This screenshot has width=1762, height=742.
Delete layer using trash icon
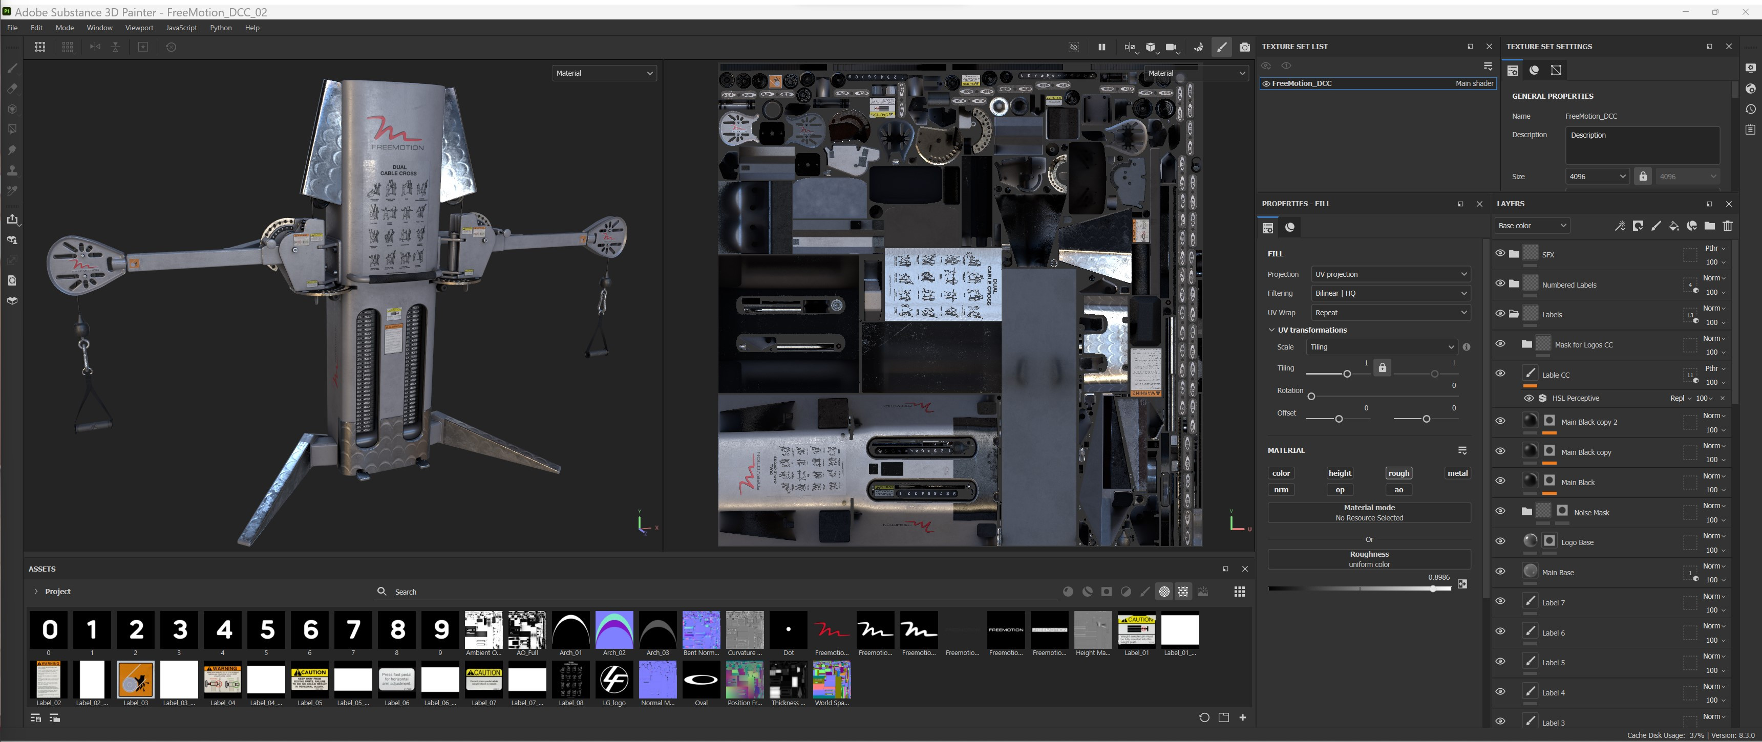pyautogui.click(x=1728, y=226)
